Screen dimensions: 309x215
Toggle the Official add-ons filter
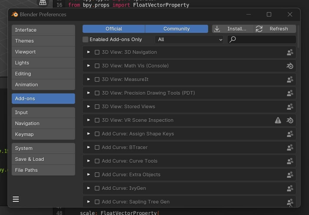(x=114, y=29)
